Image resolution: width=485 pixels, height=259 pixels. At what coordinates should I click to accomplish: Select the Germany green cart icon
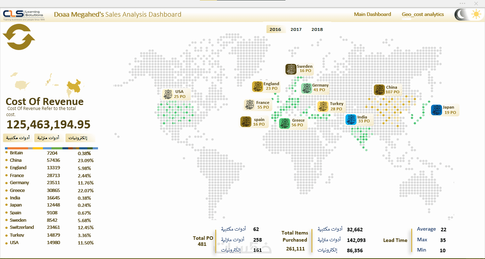(x=306, y=88)
